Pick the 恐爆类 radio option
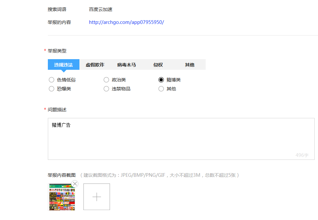This screenshot has height=220, width=318. (52, 89)
